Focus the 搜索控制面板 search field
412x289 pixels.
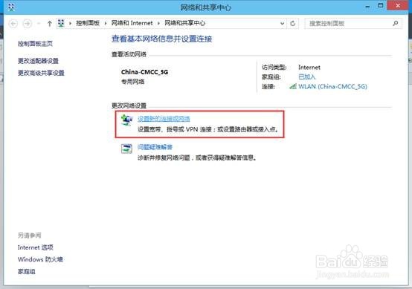click(x=353, y=23)
